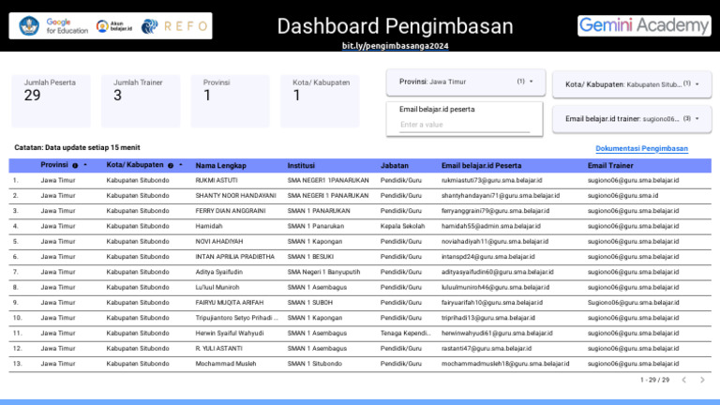Click the name Lu'luul Muniroh
Screen dimensions: 720x405
(x=217, y=288)
